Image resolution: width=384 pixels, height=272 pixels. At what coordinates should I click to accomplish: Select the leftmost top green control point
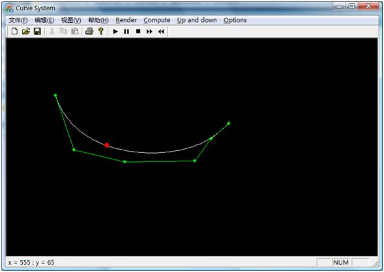pyautogui.click(x=55, y=95)
